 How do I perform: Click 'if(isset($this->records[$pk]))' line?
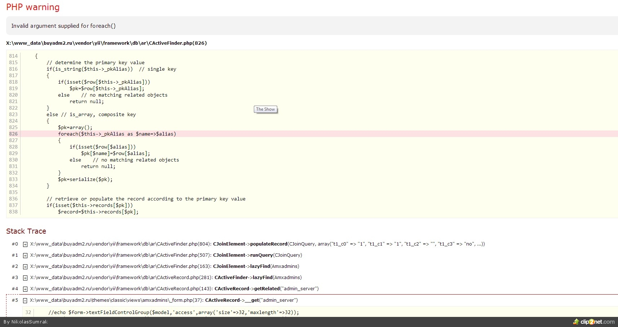coord(90,205)
